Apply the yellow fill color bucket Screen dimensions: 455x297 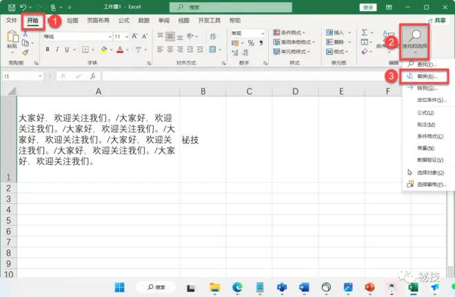(104, 50)
